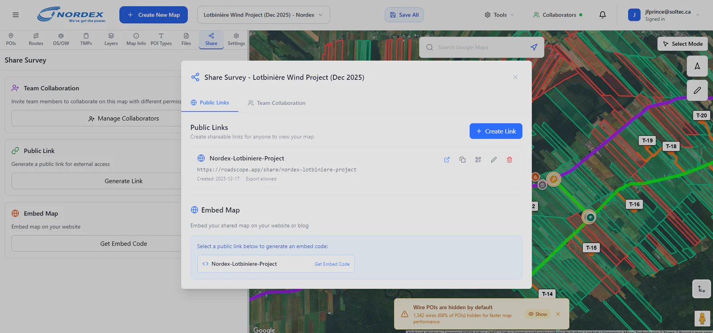
Task: Open Street View pegman
Action: [702, 319]
